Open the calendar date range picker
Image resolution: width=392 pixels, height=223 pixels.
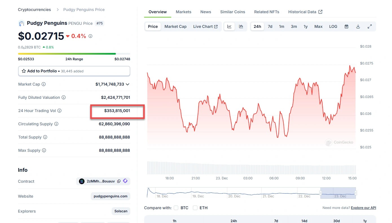coord(347,26)
